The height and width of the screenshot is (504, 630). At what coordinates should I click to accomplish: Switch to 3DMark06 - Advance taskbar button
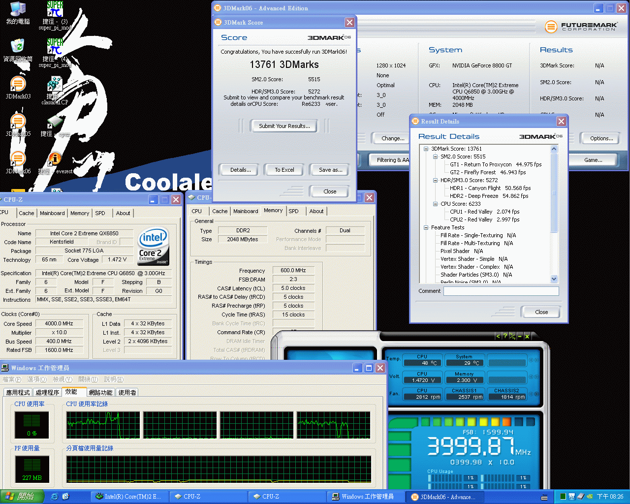pos(445,497)
